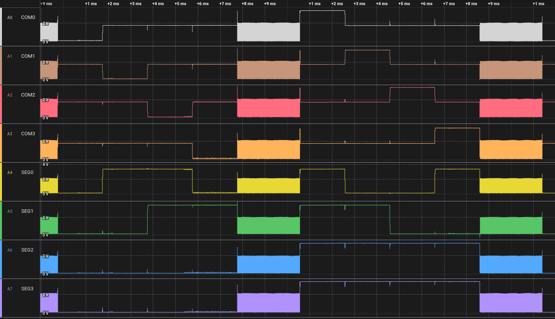Select the SEG2 channel name
This screenshot has width=555, height=319.
click(27, 250)
